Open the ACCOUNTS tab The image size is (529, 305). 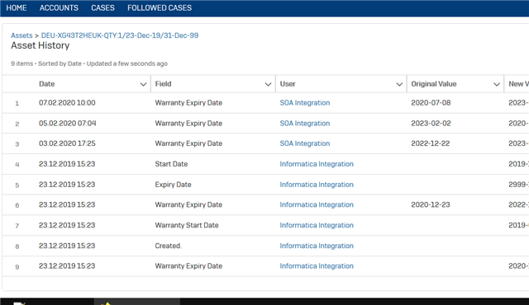coord(59,8)
